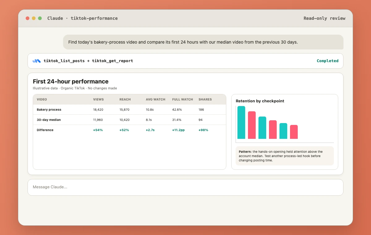This screenshot has width=371, height=235.
Task: Click the Pattern insight note
Action: coord(285,156)
